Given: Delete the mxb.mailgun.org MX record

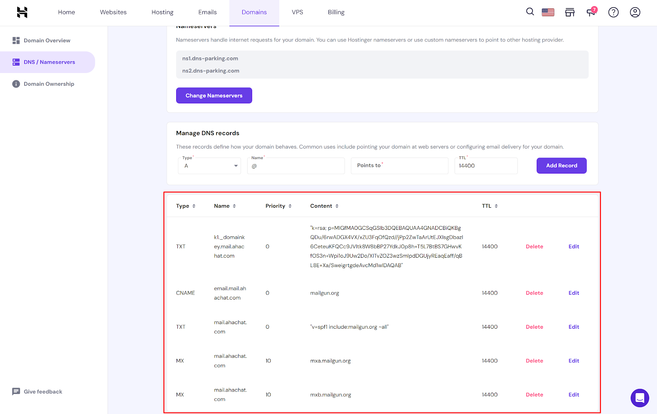Looking at the screenshot, I should pos(534,395).
